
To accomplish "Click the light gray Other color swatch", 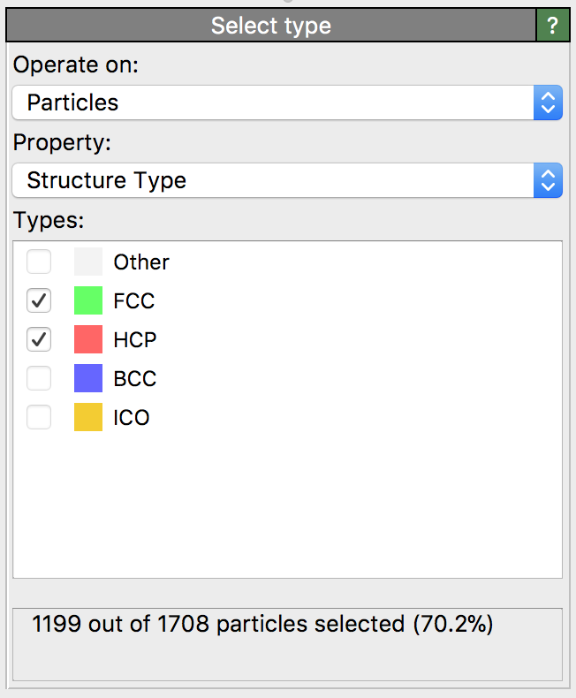I will click(88, 262).
